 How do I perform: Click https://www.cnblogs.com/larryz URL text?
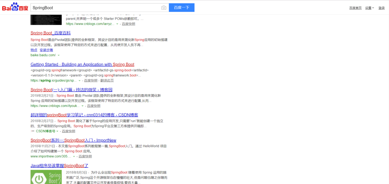click(x=90, y=24)
